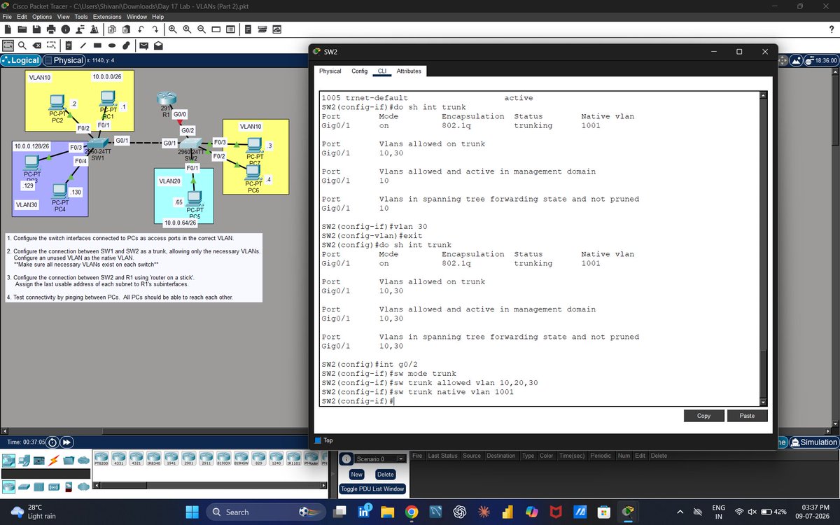Switch to Logical workspace view
840x525 pixels.
pyautogui.click(x=21, y=60)
